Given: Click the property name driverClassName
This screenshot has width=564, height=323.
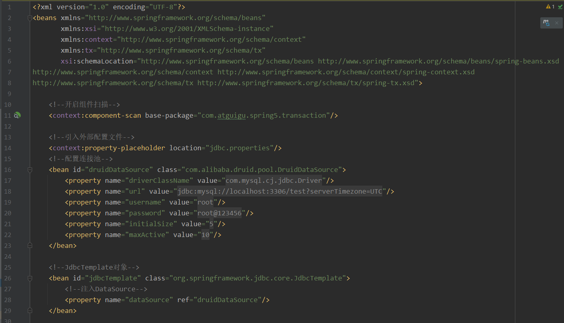Looking at the screenshot, I should click(x=159, y=180).
